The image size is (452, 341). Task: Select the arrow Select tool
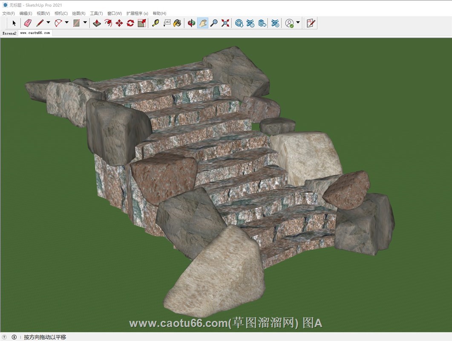[x=14, y=23]
